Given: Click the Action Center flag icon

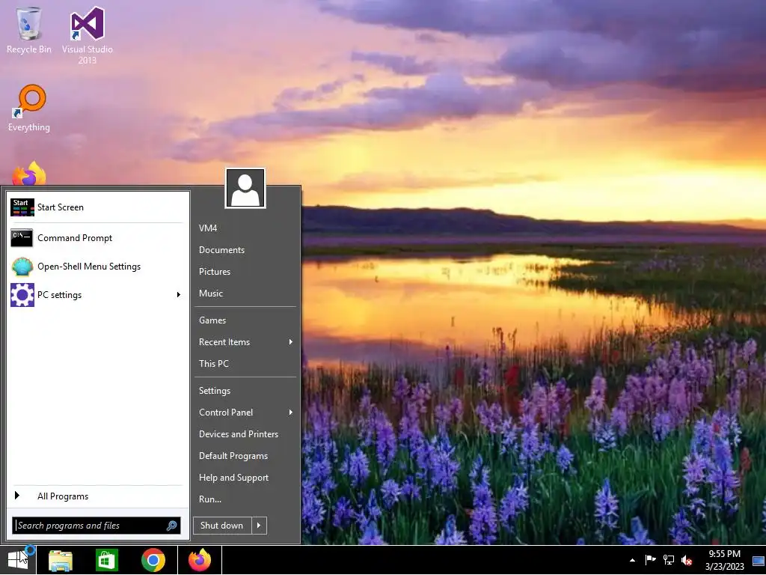Looking at the screenshot, I should 650,560.
